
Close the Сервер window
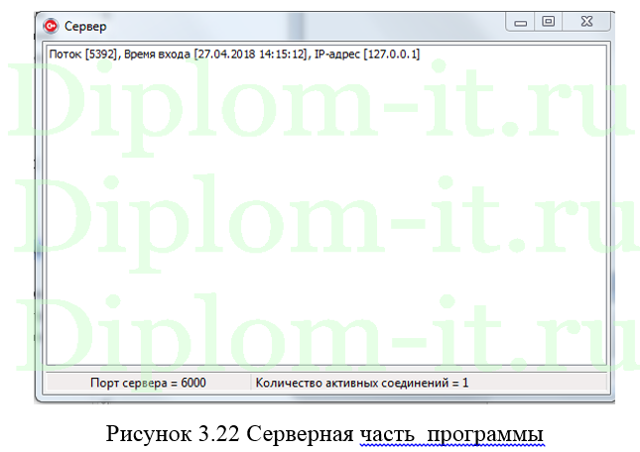coord(586,22)
